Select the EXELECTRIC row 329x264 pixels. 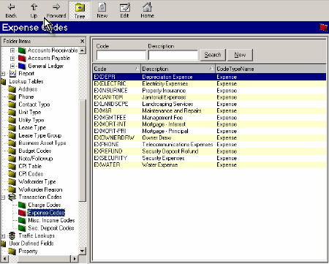click(x=210, y=84)
